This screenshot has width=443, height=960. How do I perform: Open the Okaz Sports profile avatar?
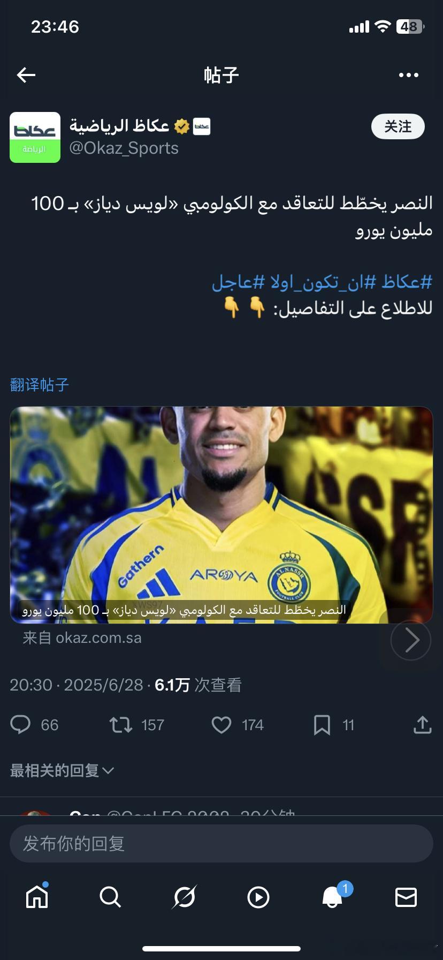click(35, 137)
